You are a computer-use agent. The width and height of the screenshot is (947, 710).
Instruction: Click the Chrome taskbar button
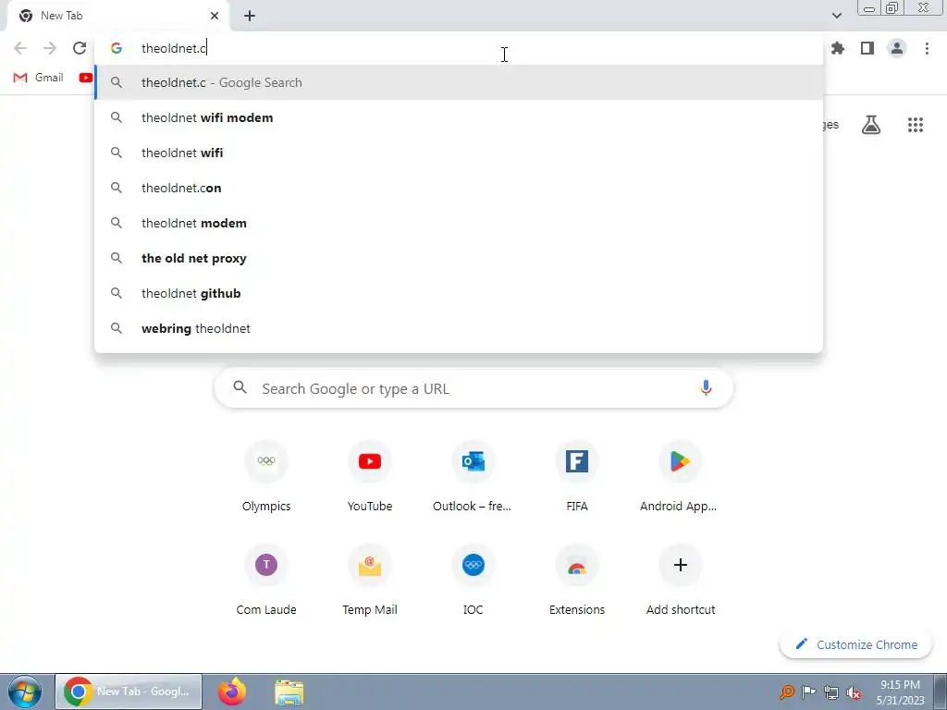point(129,692)
